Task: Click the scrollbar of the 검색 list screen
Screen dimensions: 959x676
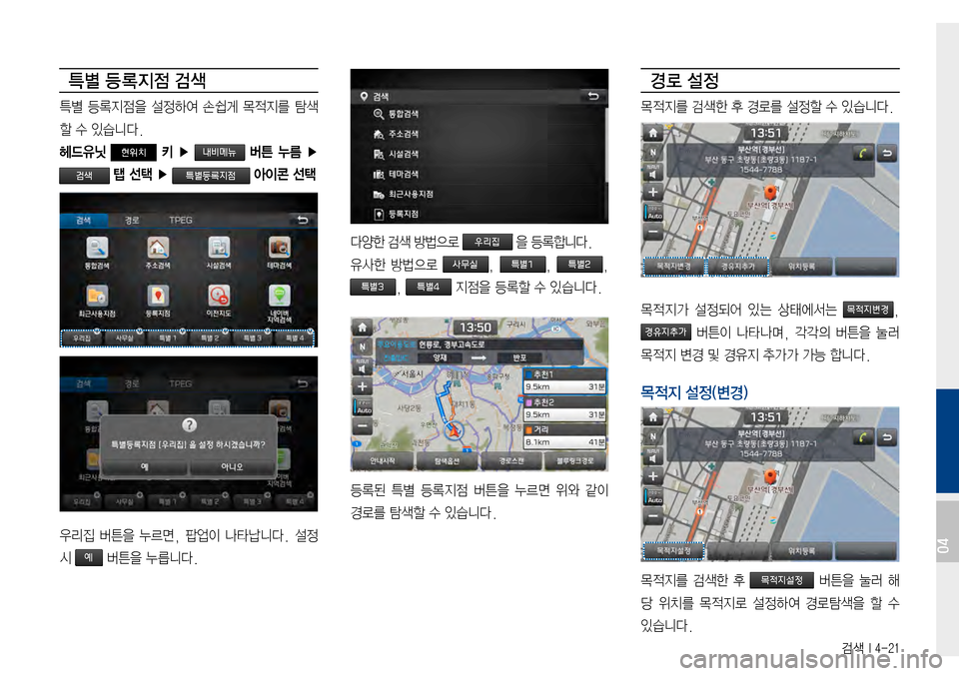Action: pos(606,145)
